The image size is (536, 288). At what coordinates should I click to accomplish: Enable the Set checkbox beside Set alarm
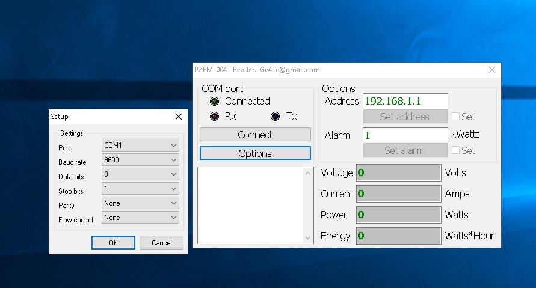pyautogui.click(x=456, y=150)
